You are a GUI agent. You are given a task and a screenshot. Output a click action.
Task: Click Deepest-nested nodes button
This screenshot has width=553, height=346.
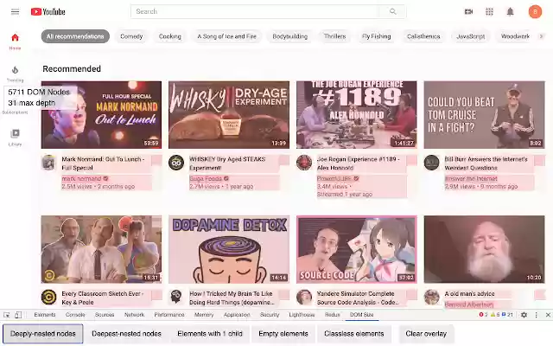pyautogui.click(x=127, y=334)
